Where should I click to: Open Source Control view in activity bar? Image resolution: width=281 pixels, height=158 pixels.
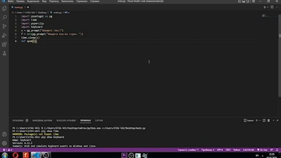pos(4,26)
